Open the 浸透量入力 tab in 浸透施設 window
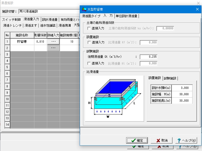202x151 pixels. [31, 19]
